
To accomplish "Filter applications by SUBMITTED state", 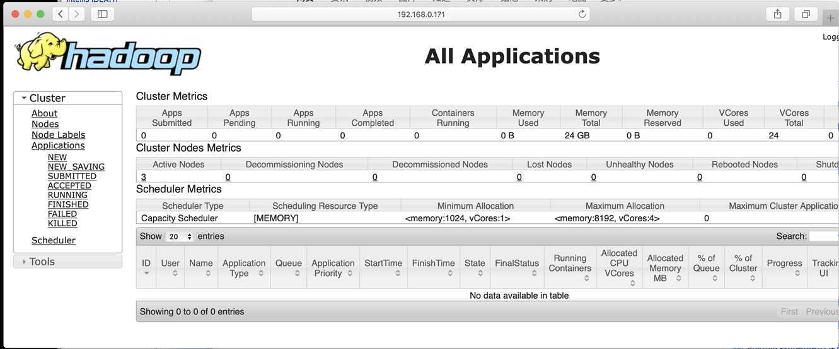I will click(x=72, y=176).
